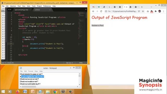Click Chrome's forward navigation arrow
This screenshot has width=167, height=94.
point(97,11)
